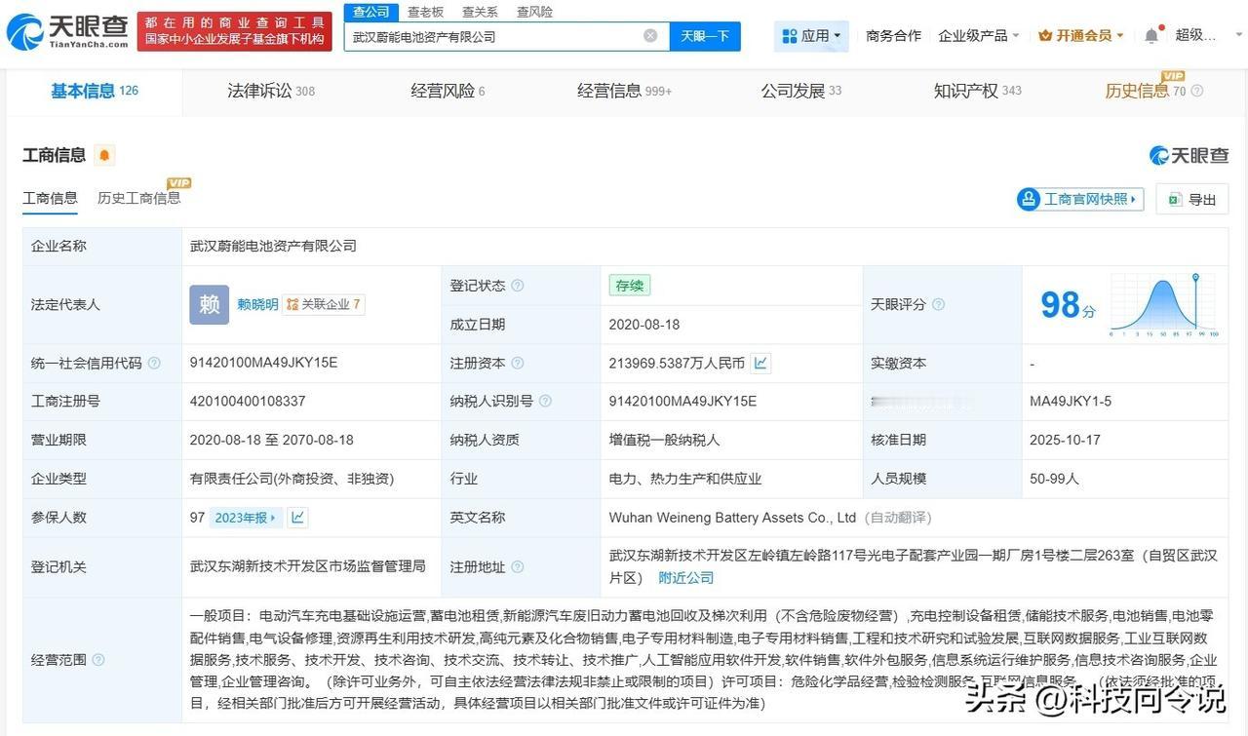Expand the 开通会员 membership dropdown
This screenshot has width=1248, height=736.
1081,36
